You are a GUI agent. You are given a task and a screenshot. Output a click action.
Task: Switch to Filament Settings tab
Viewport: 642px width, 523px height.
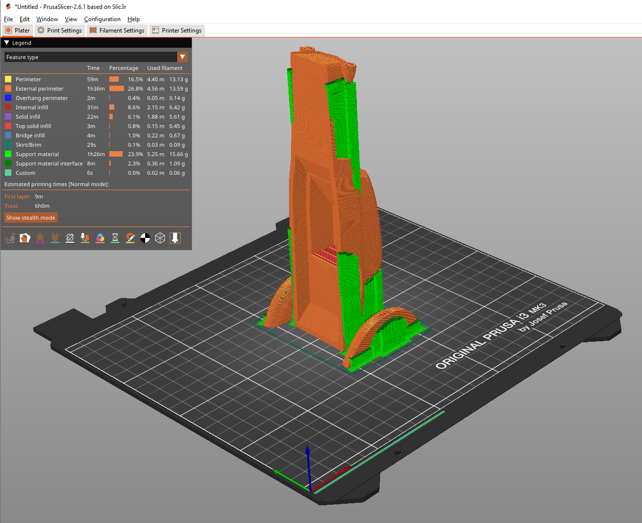pos(117,31)
